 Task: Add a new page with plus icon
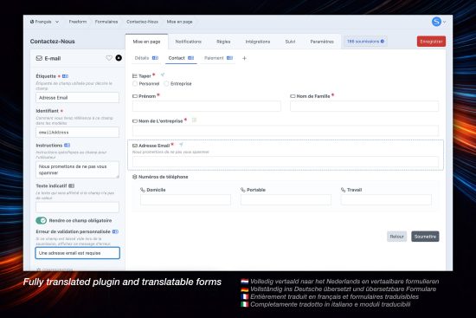(x=244, y=58)
